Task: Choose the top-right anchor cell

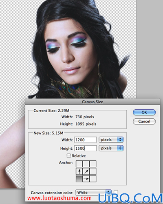Action: [93, 164]
